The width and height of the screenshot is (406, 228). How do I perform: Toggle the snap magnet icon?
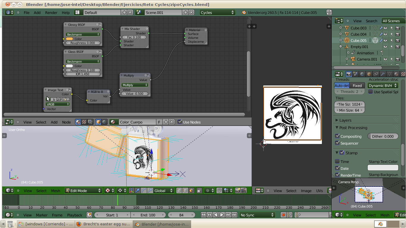pyautogui.click(x=219, y=191)
